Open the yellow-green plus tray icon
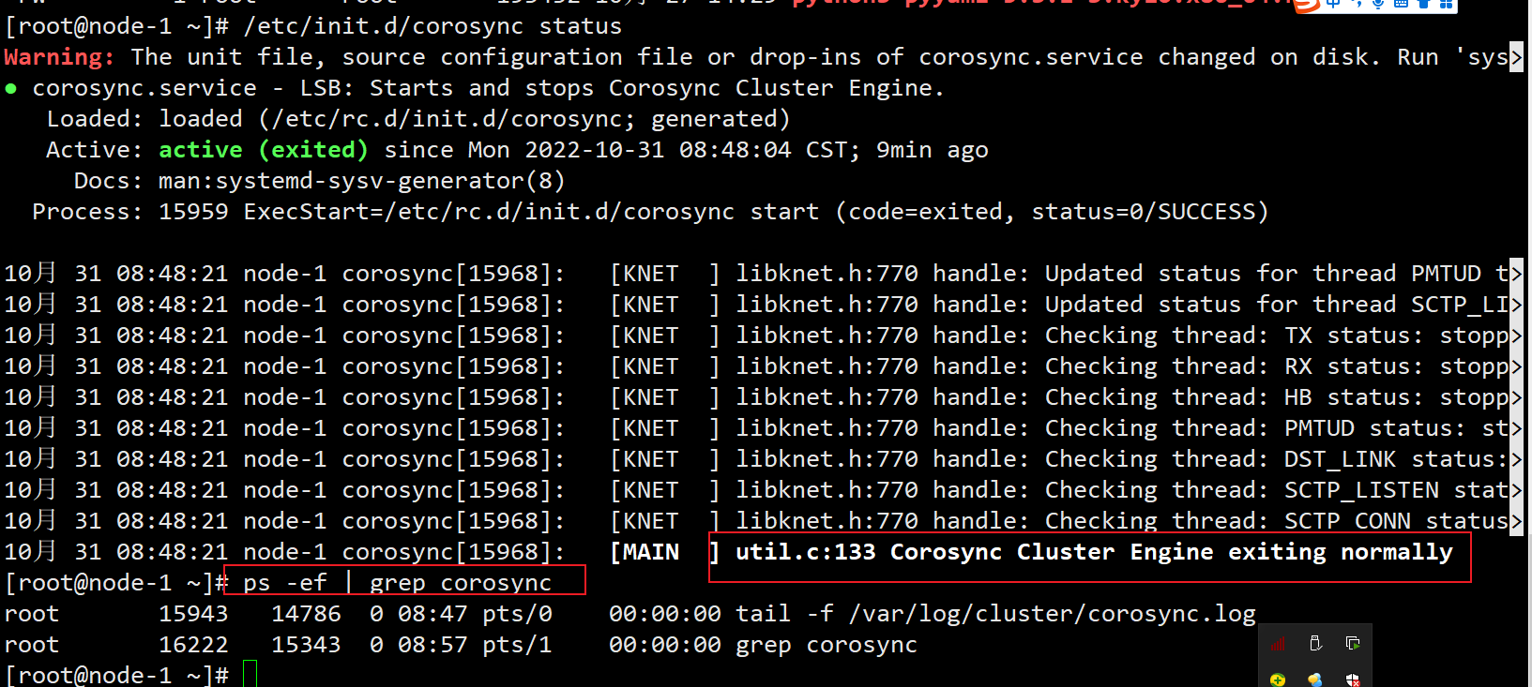This screenshot has width=1532, height=687. point(1278,680)
